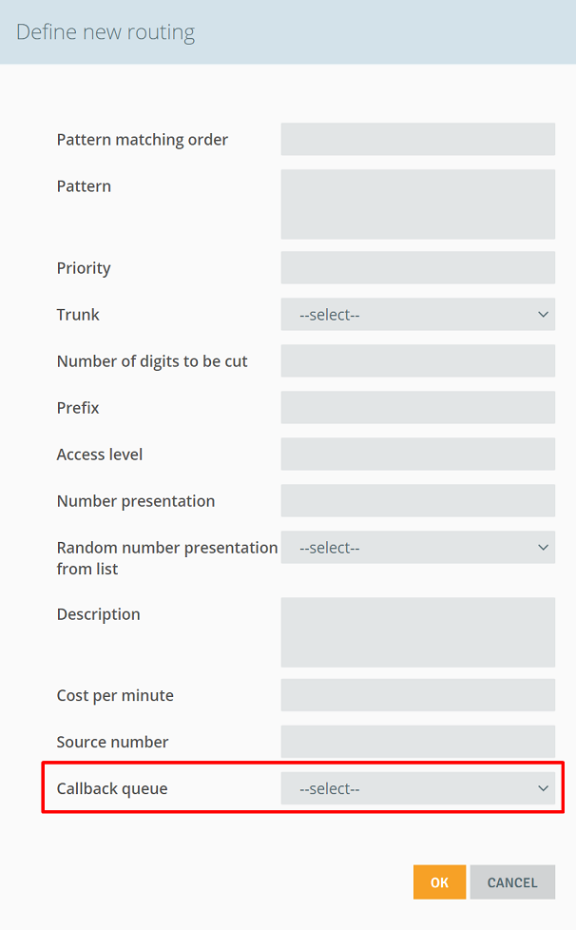Click the Number of digits to be cut field

[x=418, y=361]
